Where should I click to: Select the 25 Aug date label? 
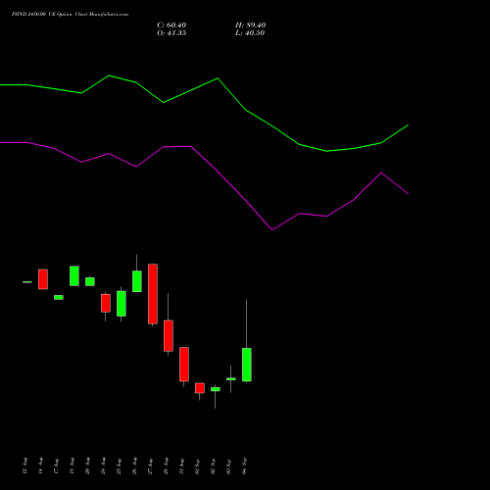(119, 465)
